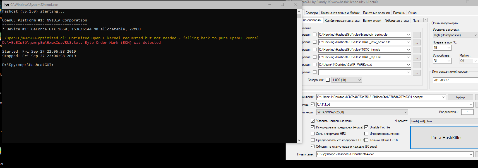
Task: Browse for blandyuk_basic.rule file with ... button
Action: click(417, 35)
